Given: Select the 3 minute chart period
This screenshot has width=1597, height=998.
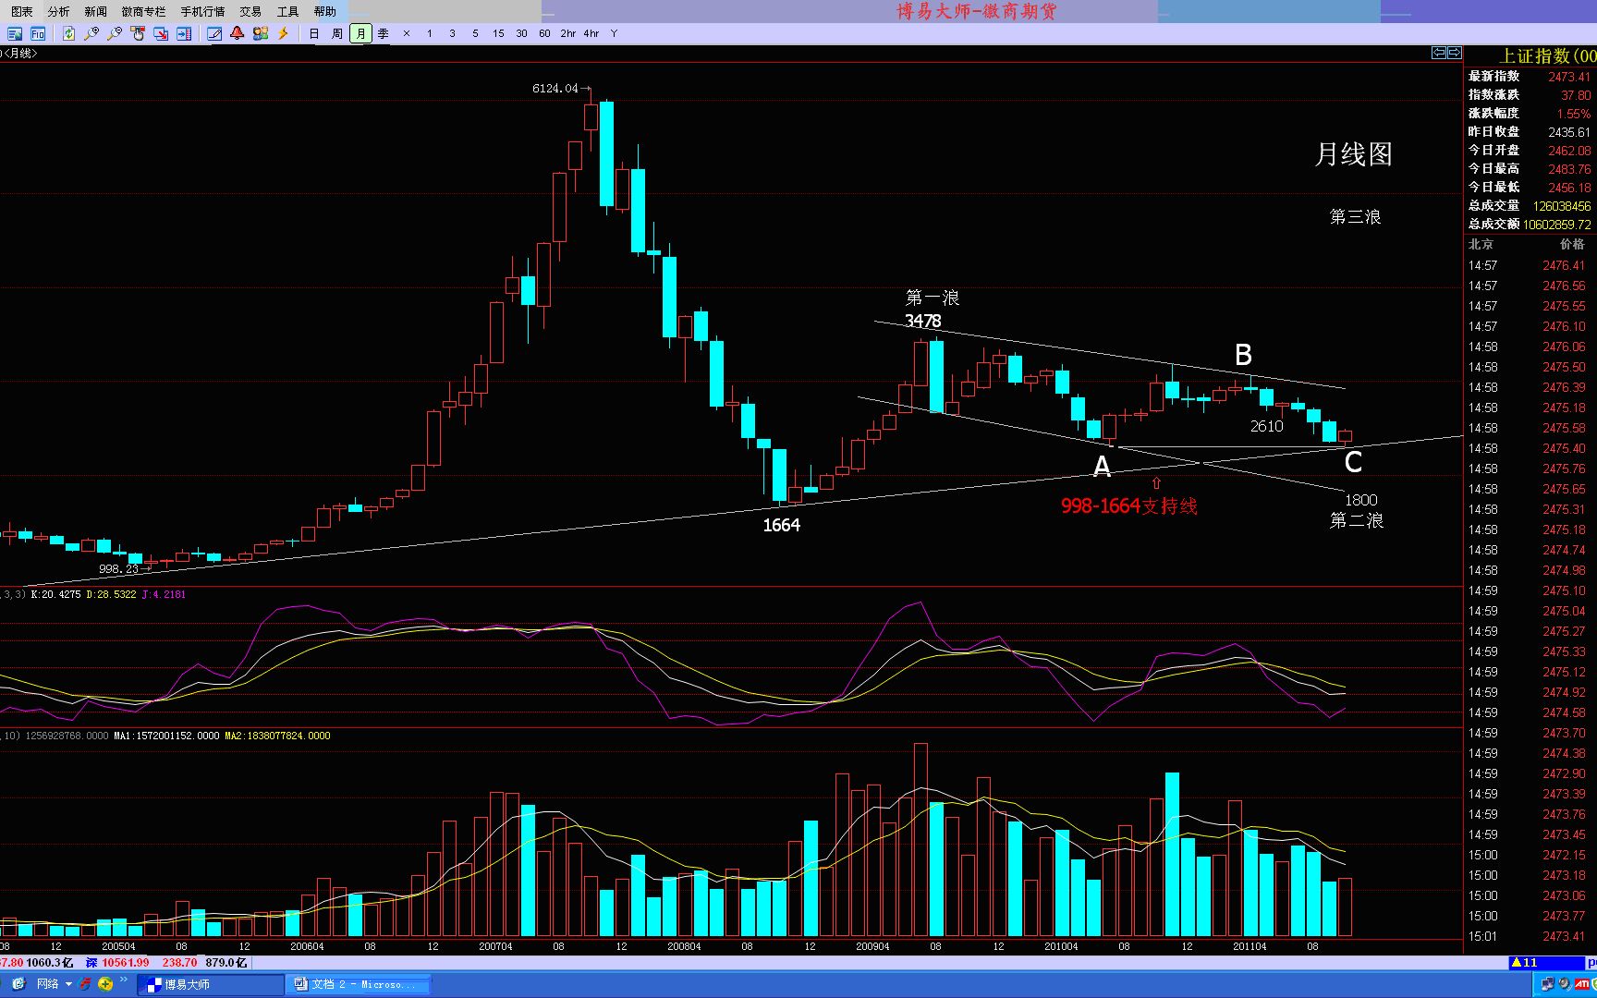Looking at the screenshot, I should tap(452, 33).
